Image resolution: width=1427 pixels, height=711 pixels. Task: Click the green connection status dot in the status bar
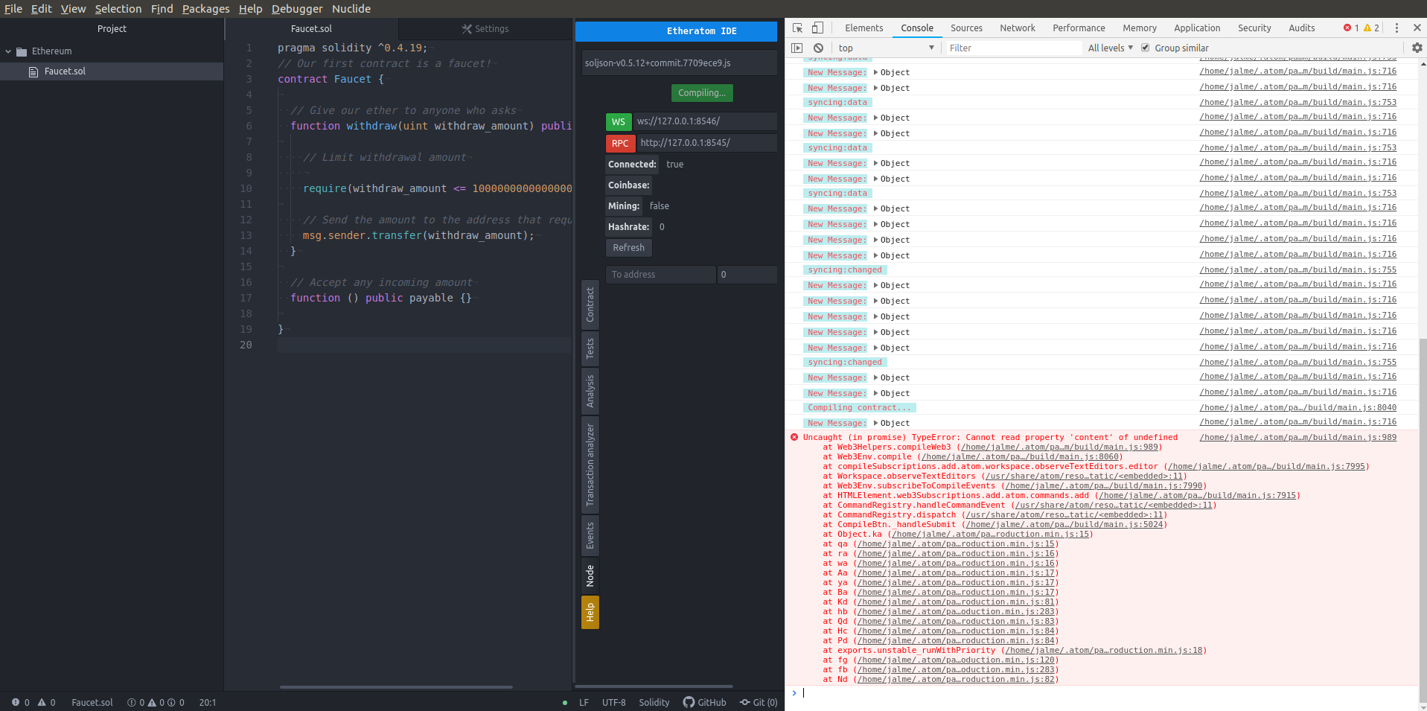(565, 703)
